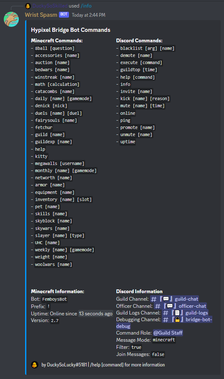The width and height of the screenshot is (224, 379).
Task: Click Wrist Spasm bot avatar
Action: 11,19
